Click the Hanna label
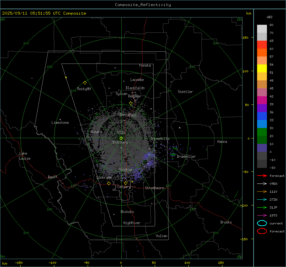 (x=222, y=142)
